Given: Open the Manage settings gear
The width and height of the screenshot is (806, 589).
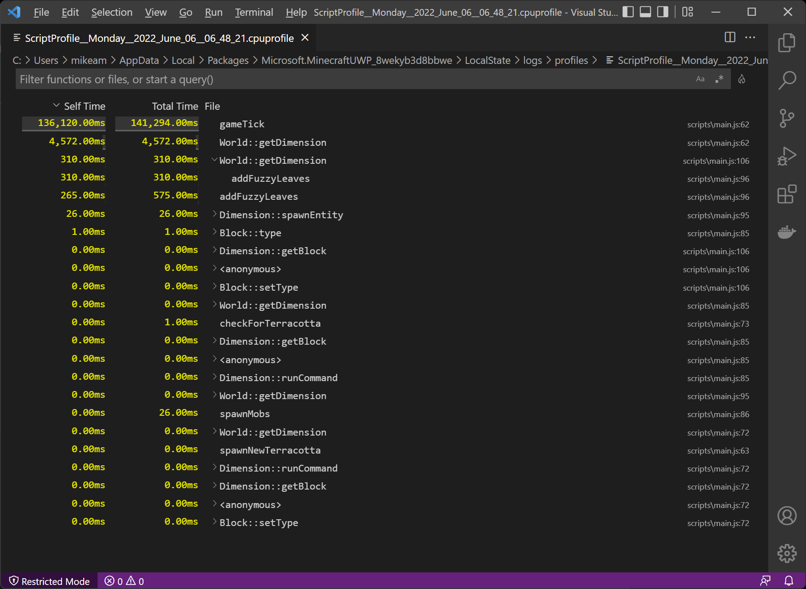Looking at the screenshot, I should coord(787,553).
